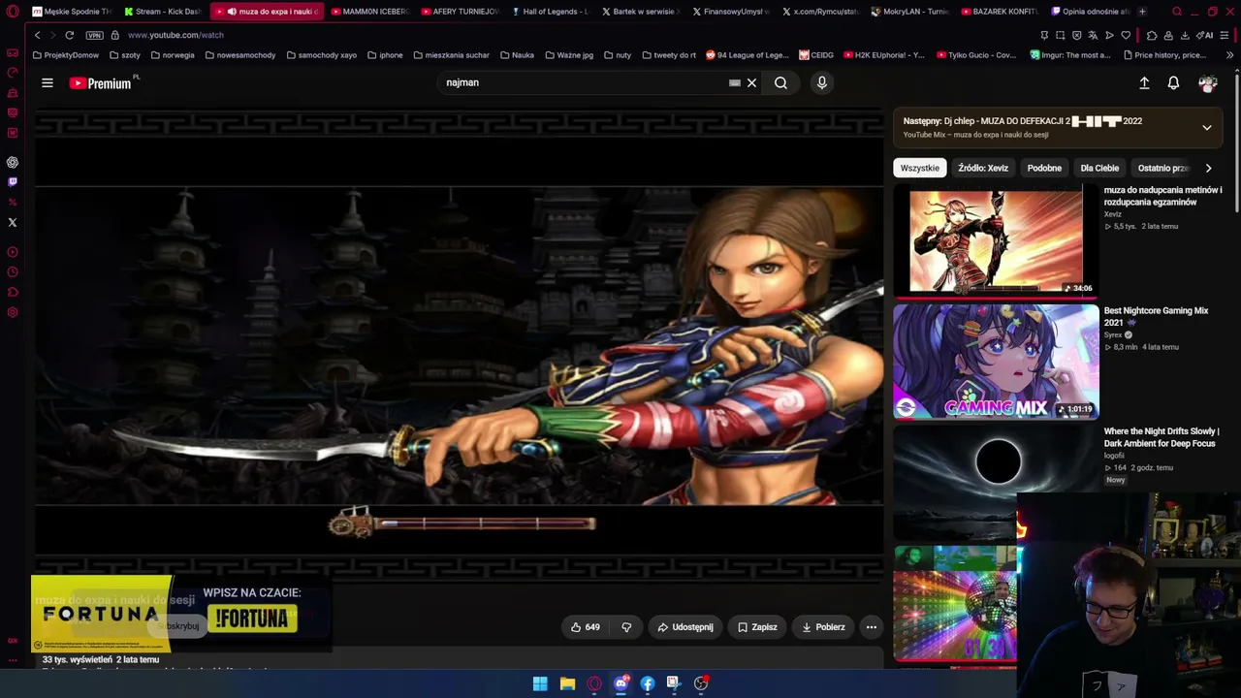
Task: Select the Źródło: Xeviz filter chip
Action: (x=983, y=168)
